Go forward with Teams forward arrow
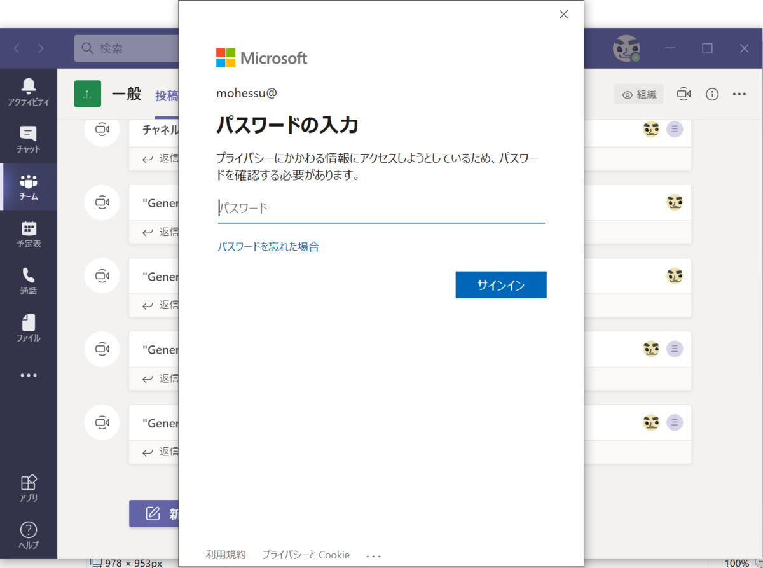This screenshot has width=763, height=568. 41,48
